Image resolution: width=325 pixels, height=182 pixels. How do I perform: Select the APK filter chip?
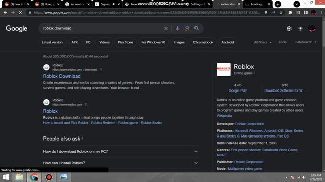pos(75,42)
